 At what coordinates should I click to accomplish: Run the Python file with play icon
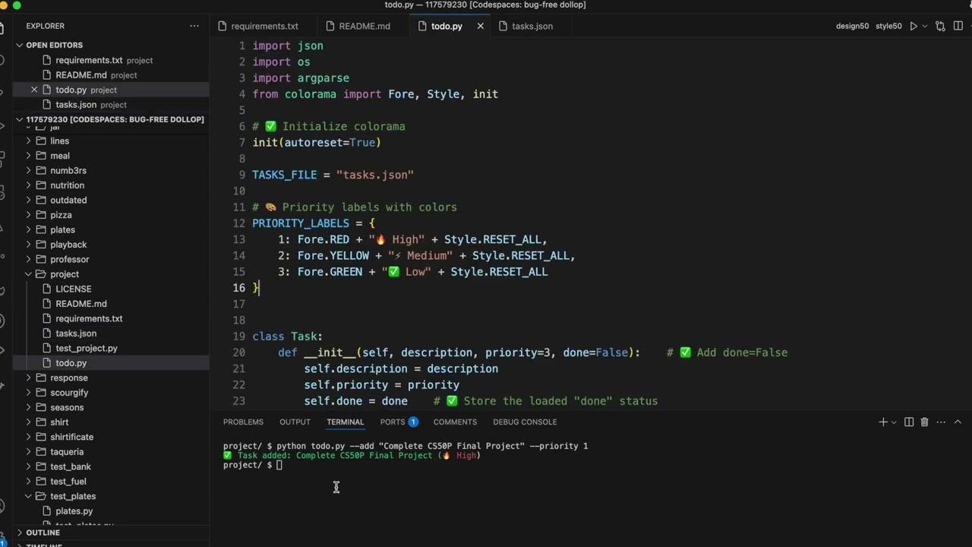point(914,26)
